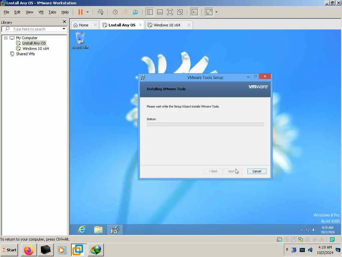Open the power options dropdown arrow next to pause

coord(88,12)
